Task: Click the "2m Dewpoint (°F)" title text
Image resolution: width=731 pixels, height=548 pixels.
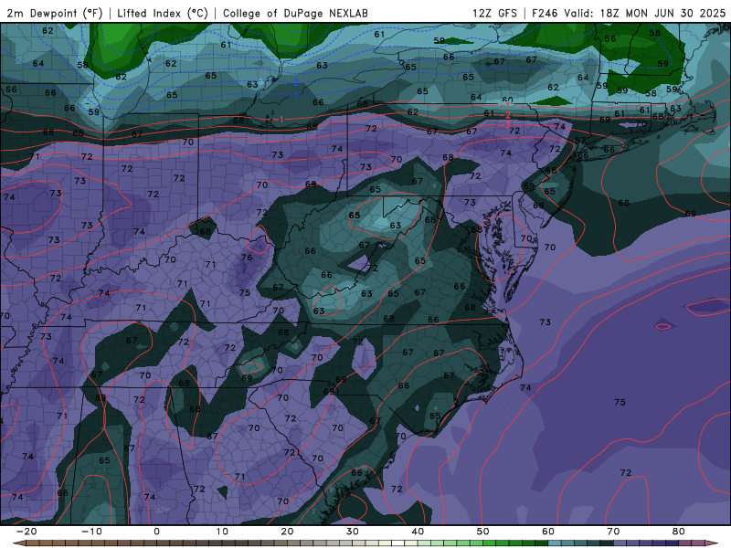Action: [x=55, y=13]
